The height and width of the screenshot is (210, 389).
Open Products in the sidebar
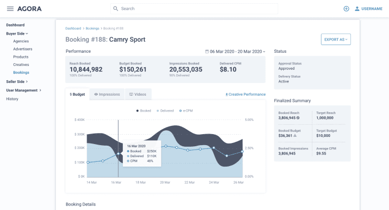[x=20, y=57]
